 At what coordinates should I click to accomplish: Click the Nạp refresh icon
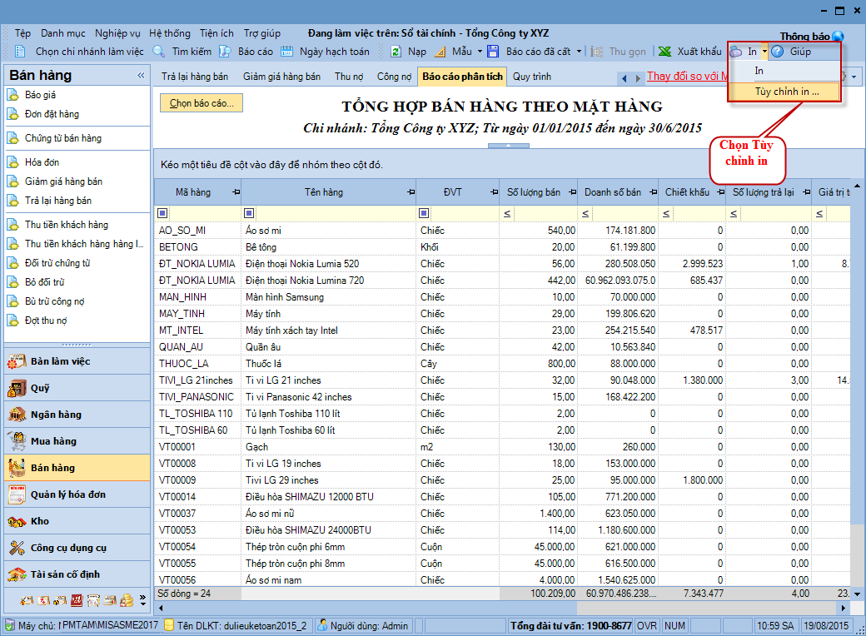396,52
